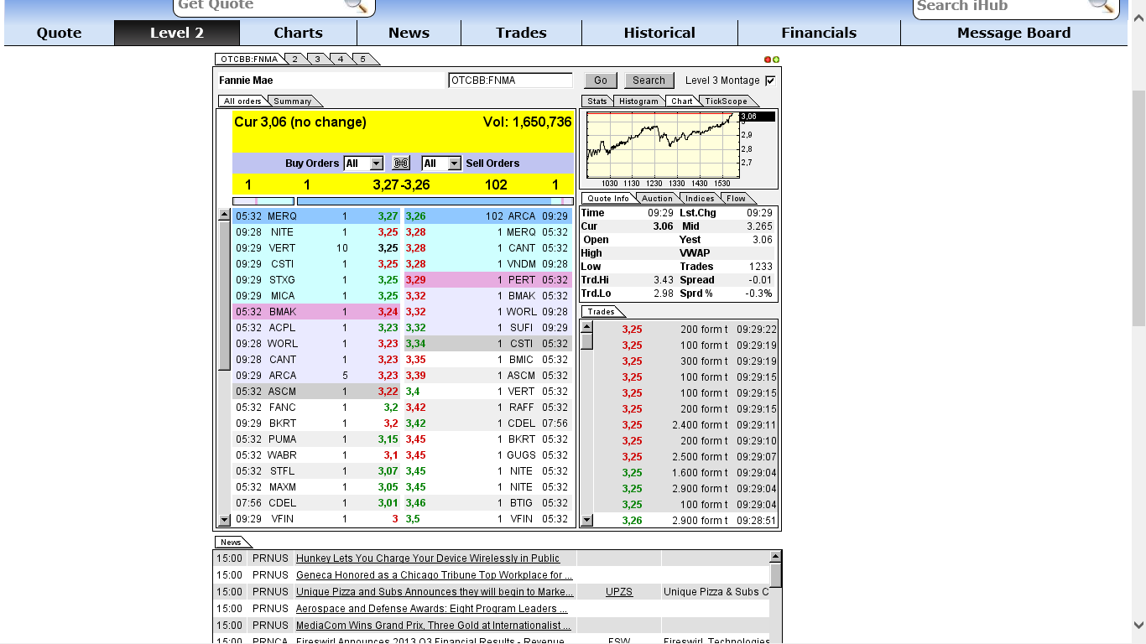Click the Go button
This screenshot has height=644, width=1146.
(601, 80)
